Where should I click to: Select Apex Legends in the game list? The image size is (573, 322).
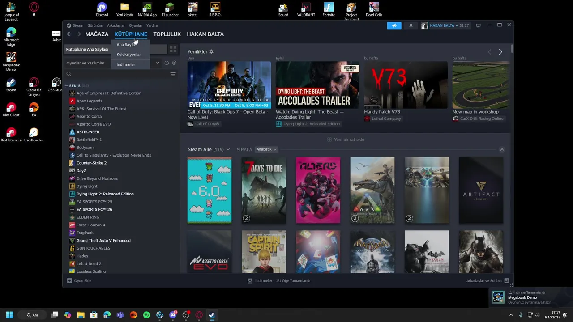[x=89, y=101]
